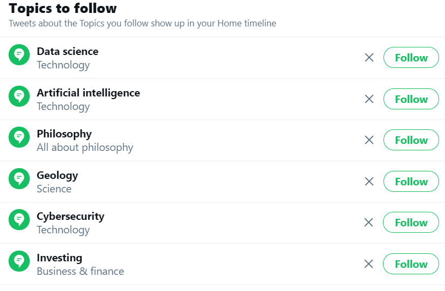Follow the Artificial intelligence topic
This screenshot has width=445, height=291.
click(x=411, y=99)
